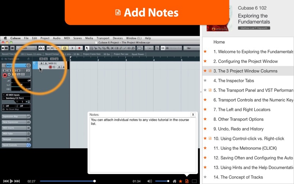Image resolution: width=294 pixels, height=184 pixels.
Task: Toggle star for lesson 9 Undo, Redo
Action: (x=205, y=128)
